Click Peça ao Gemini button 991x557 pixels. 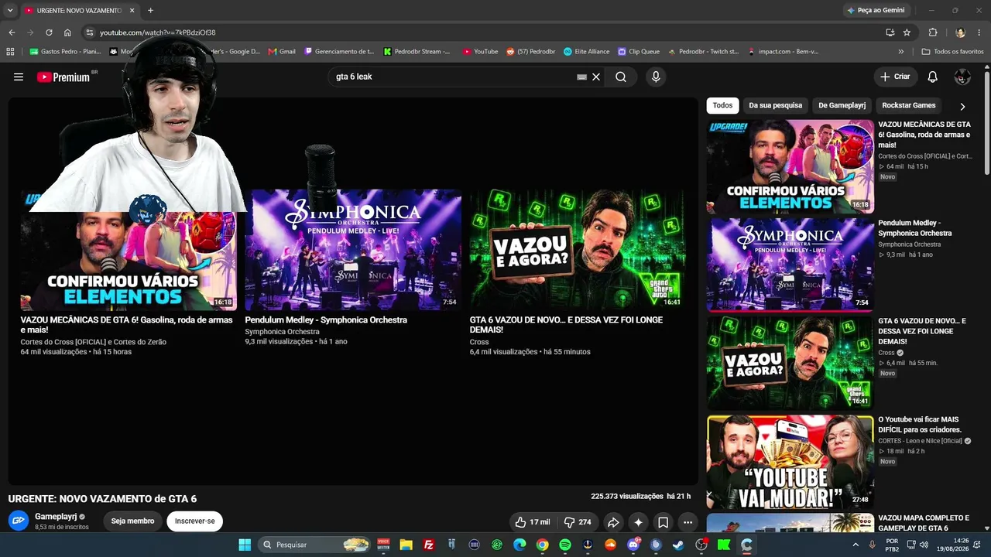coord(876,10)
